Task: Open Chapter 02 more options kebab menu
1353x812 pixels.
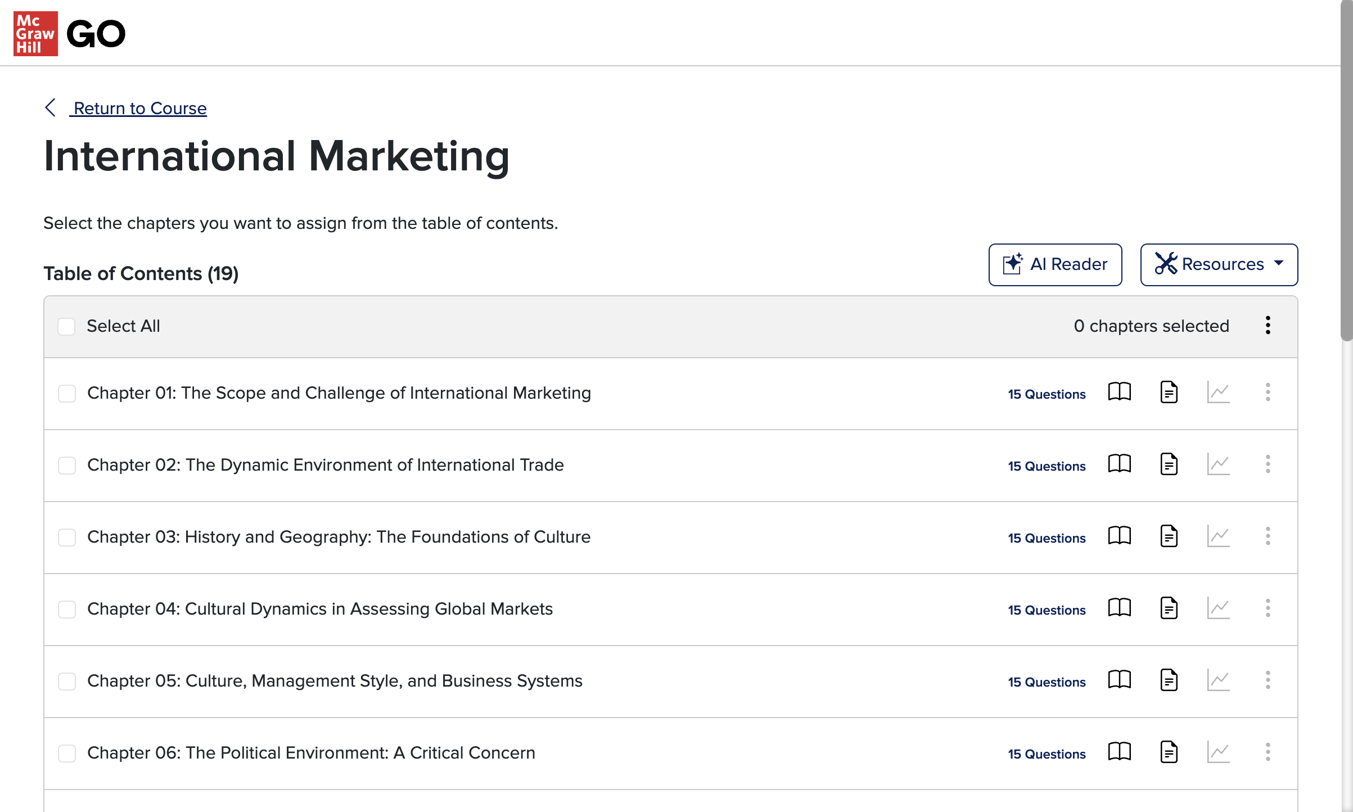Action: point(1268,464)
